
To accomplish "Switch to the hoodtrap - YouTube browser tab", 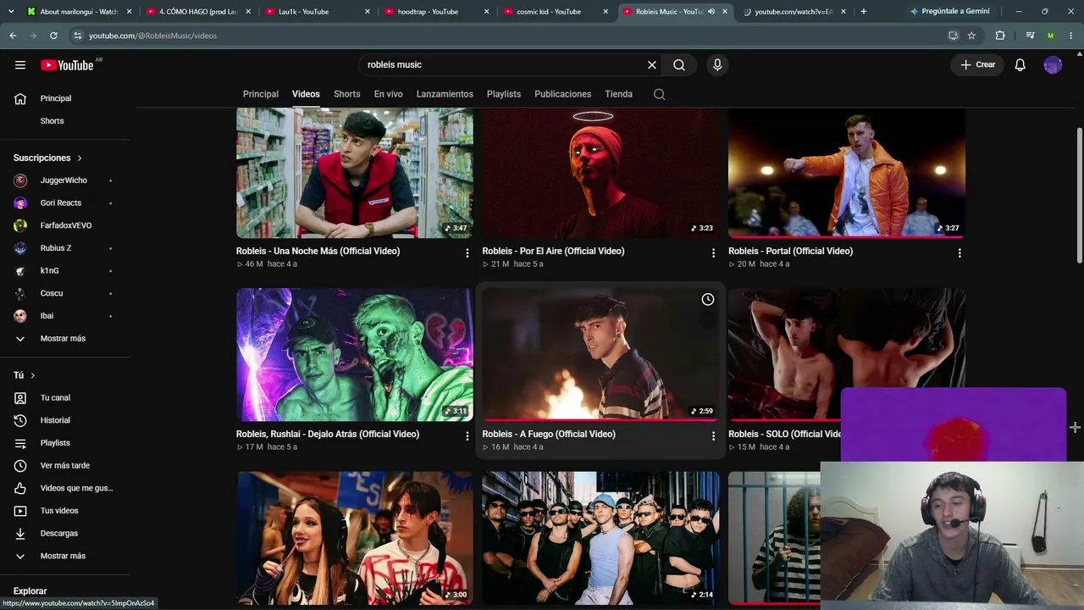I will [434, 12].
